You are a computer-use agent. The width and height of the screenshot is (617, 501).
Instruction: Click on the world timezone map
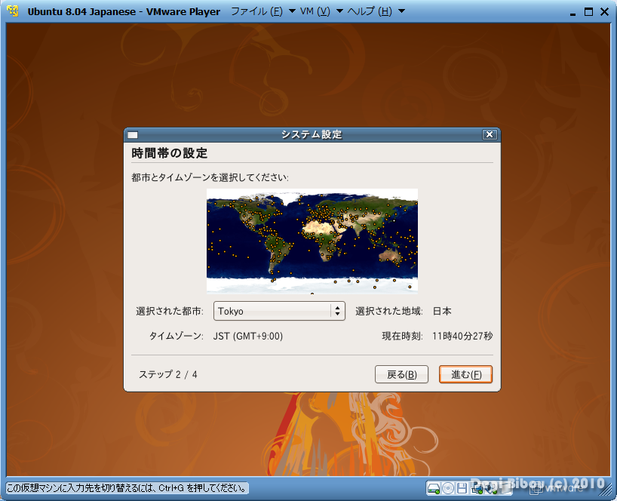click(x=312, y=241)
